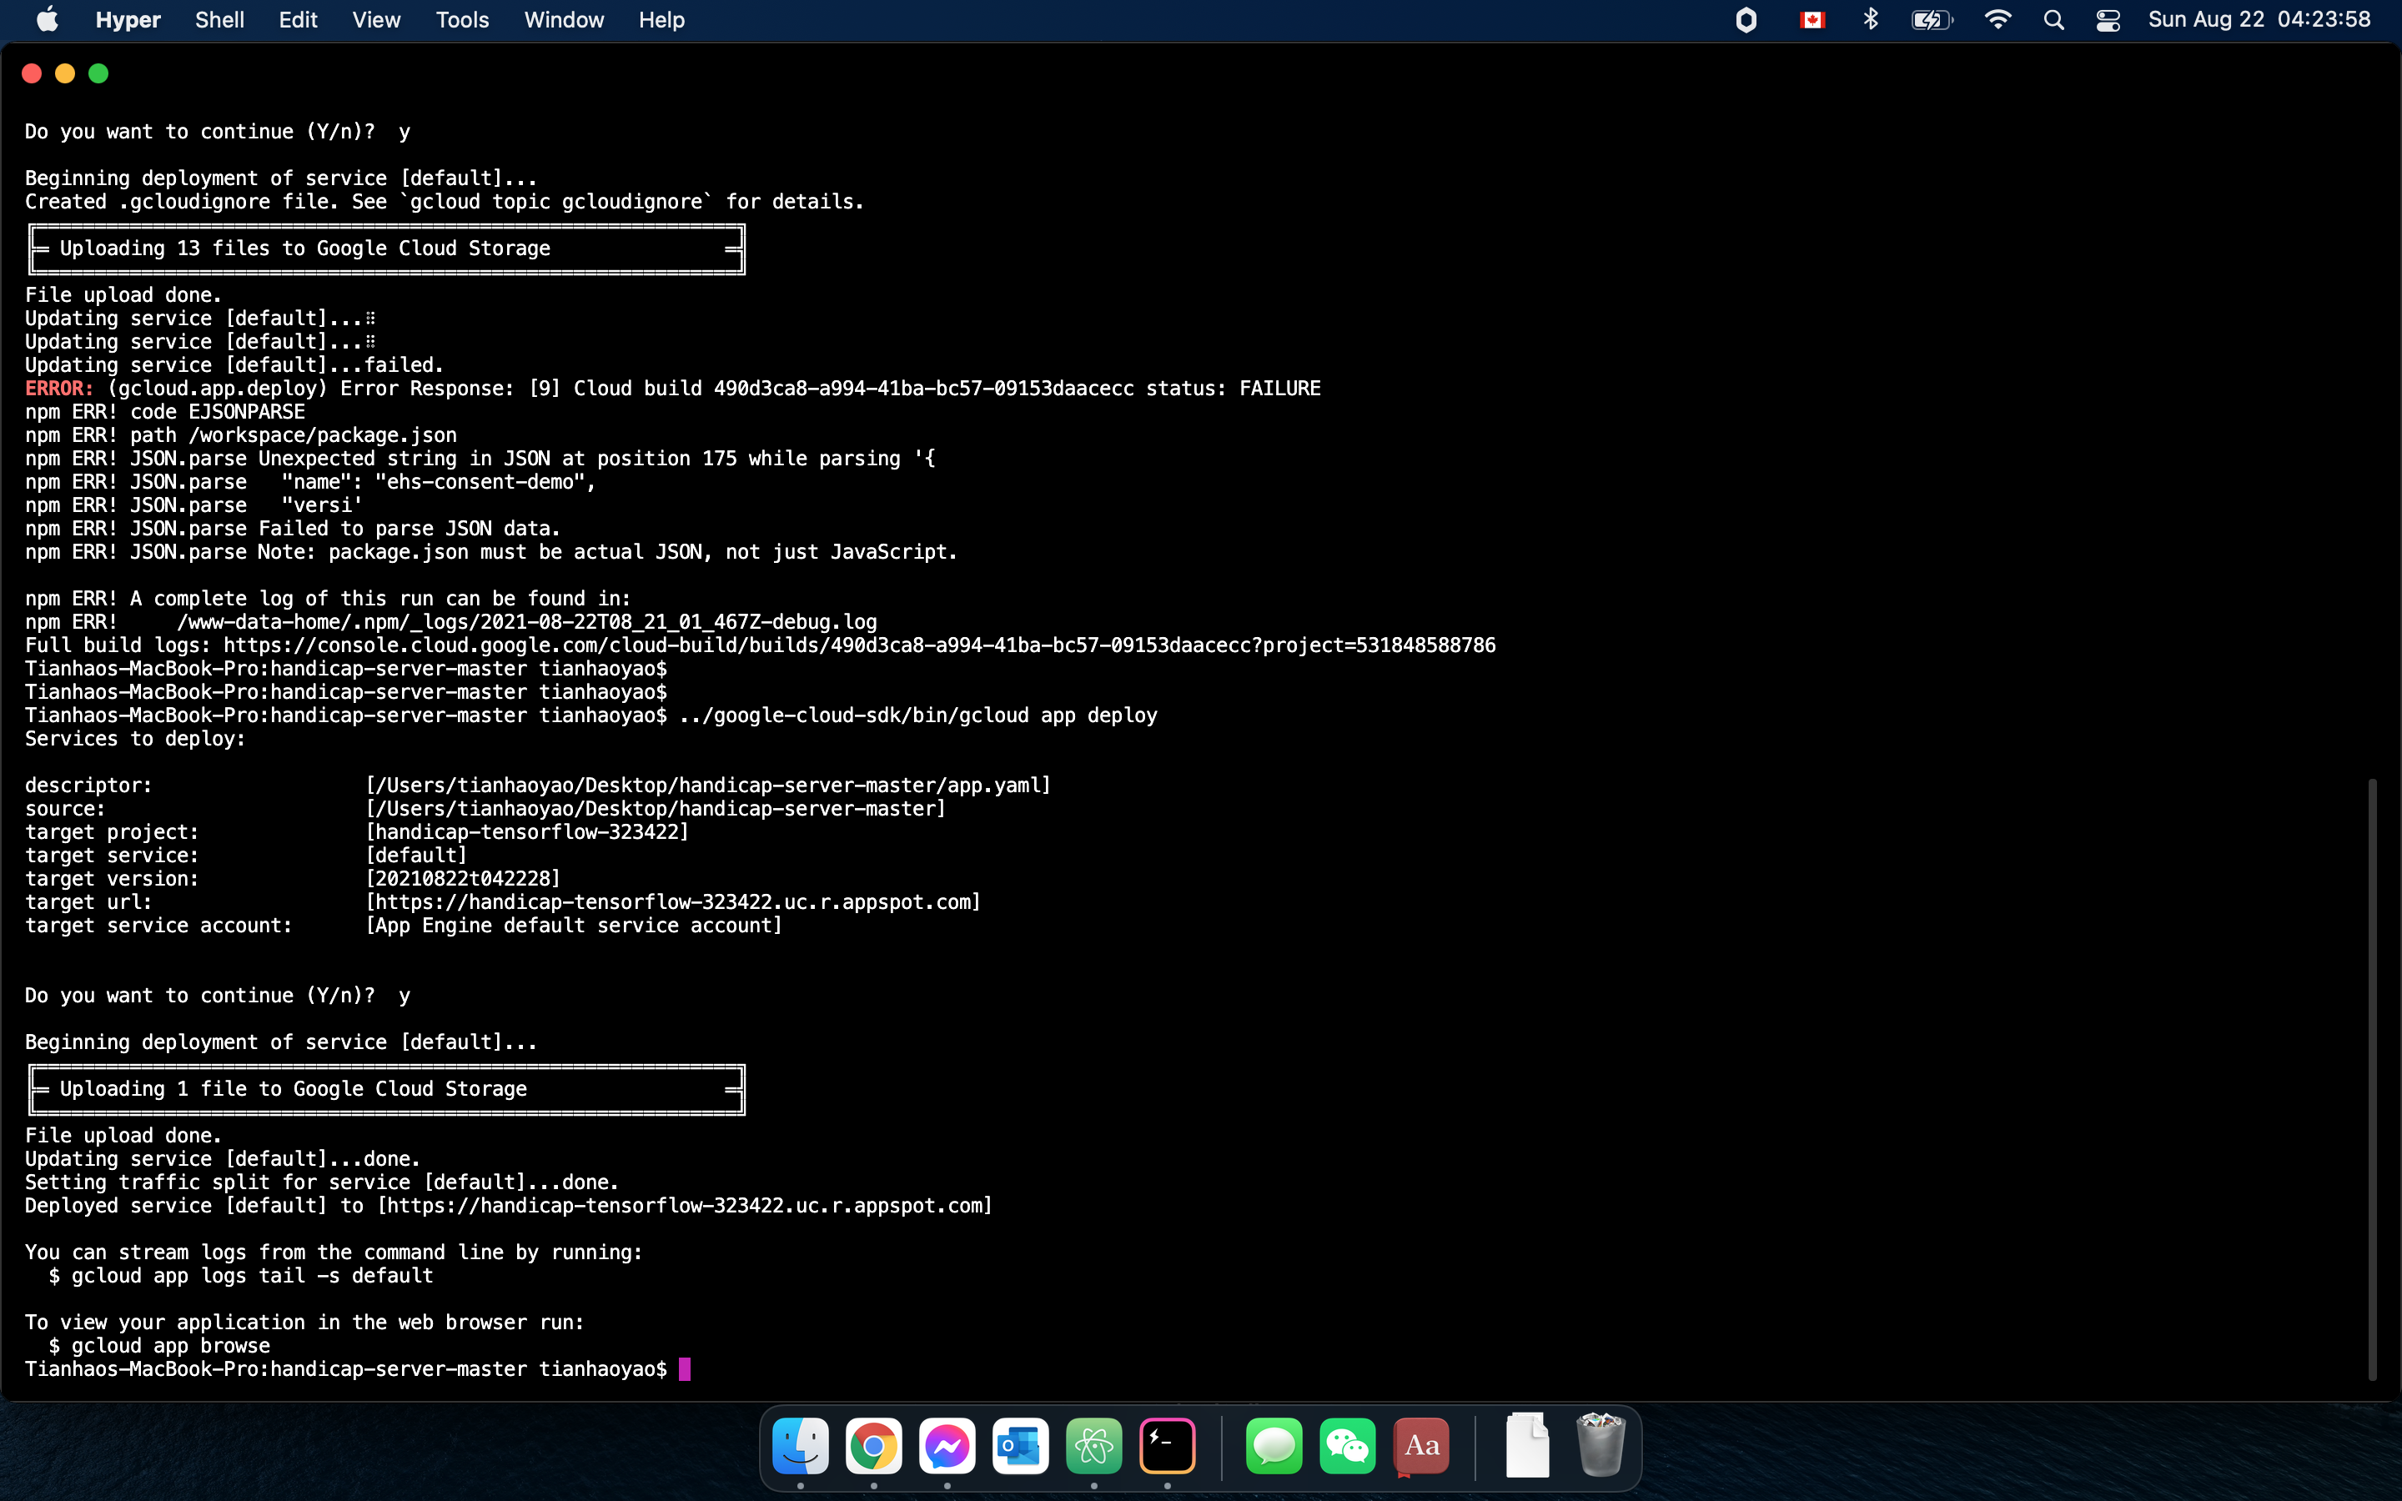Open Atom editor from dock
The height and width of the screenshot is (1501, 2402).
click(x=1093, y=1445)
